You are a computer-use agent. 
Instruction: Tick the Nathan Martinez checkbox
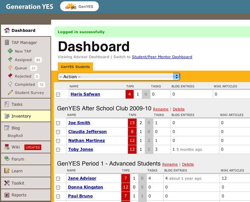point(58,141)
